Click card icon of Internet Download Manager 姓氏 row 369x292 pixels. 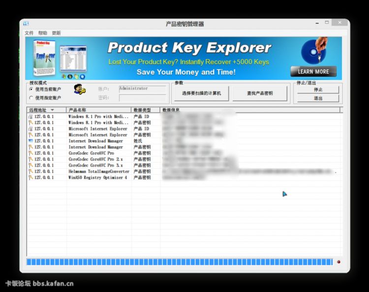pos(31,141)
